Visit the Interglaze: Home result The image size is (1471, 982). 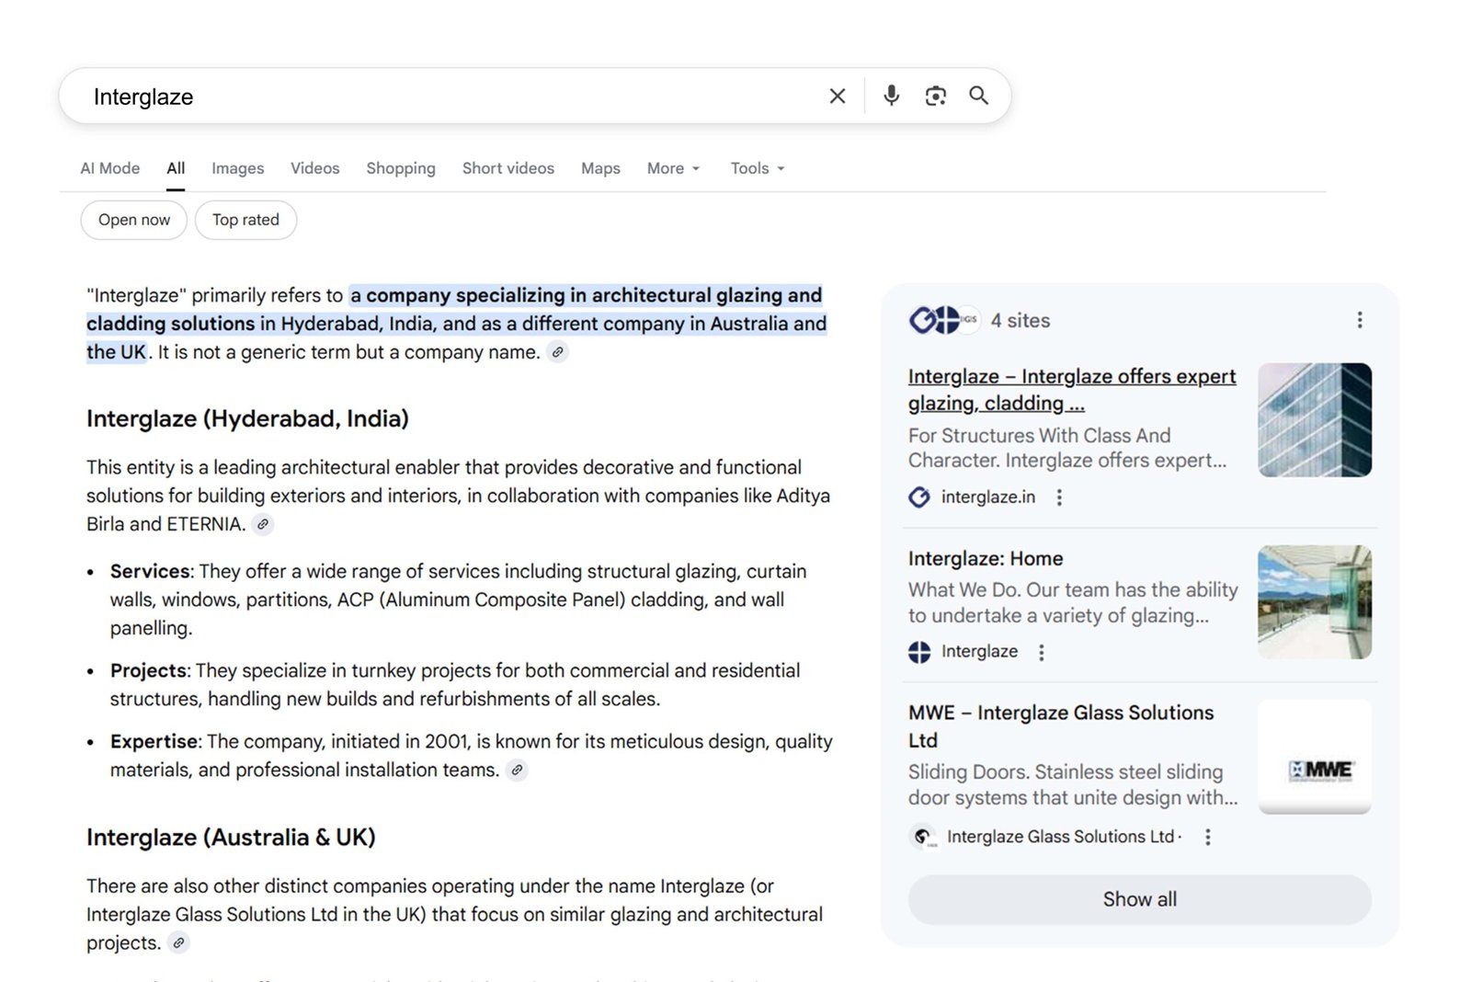[x=985, y=558]
